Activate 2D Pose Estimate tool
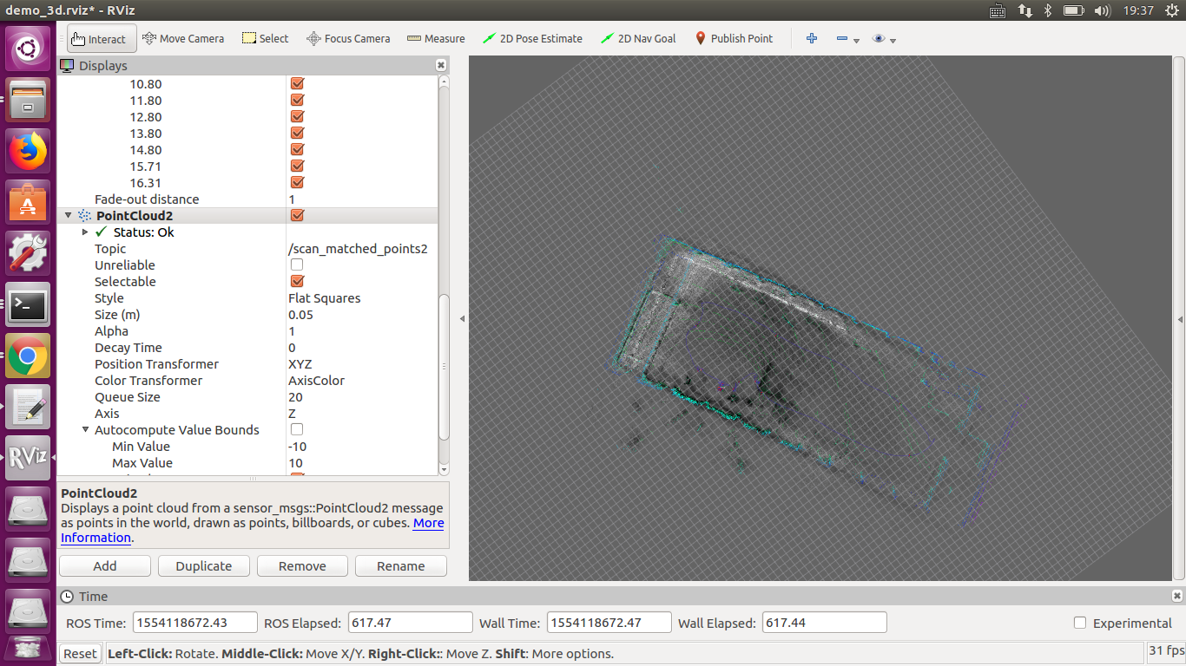The height and width of the screenshot is (666, 1186). (x=532, y=38)
